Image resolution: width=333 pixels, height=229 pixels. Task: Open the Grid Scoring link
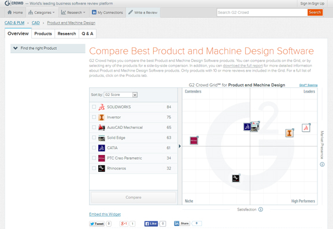tap(308, 85)
